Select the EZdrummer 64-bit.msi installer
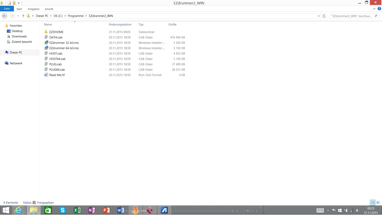 click(x=64, y=48)
